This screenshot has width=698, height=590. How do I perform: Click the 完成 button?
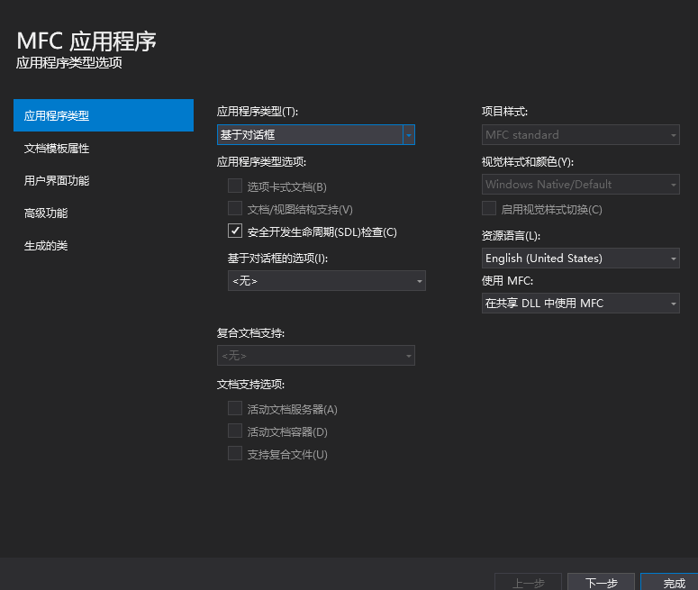click(671, 583)
